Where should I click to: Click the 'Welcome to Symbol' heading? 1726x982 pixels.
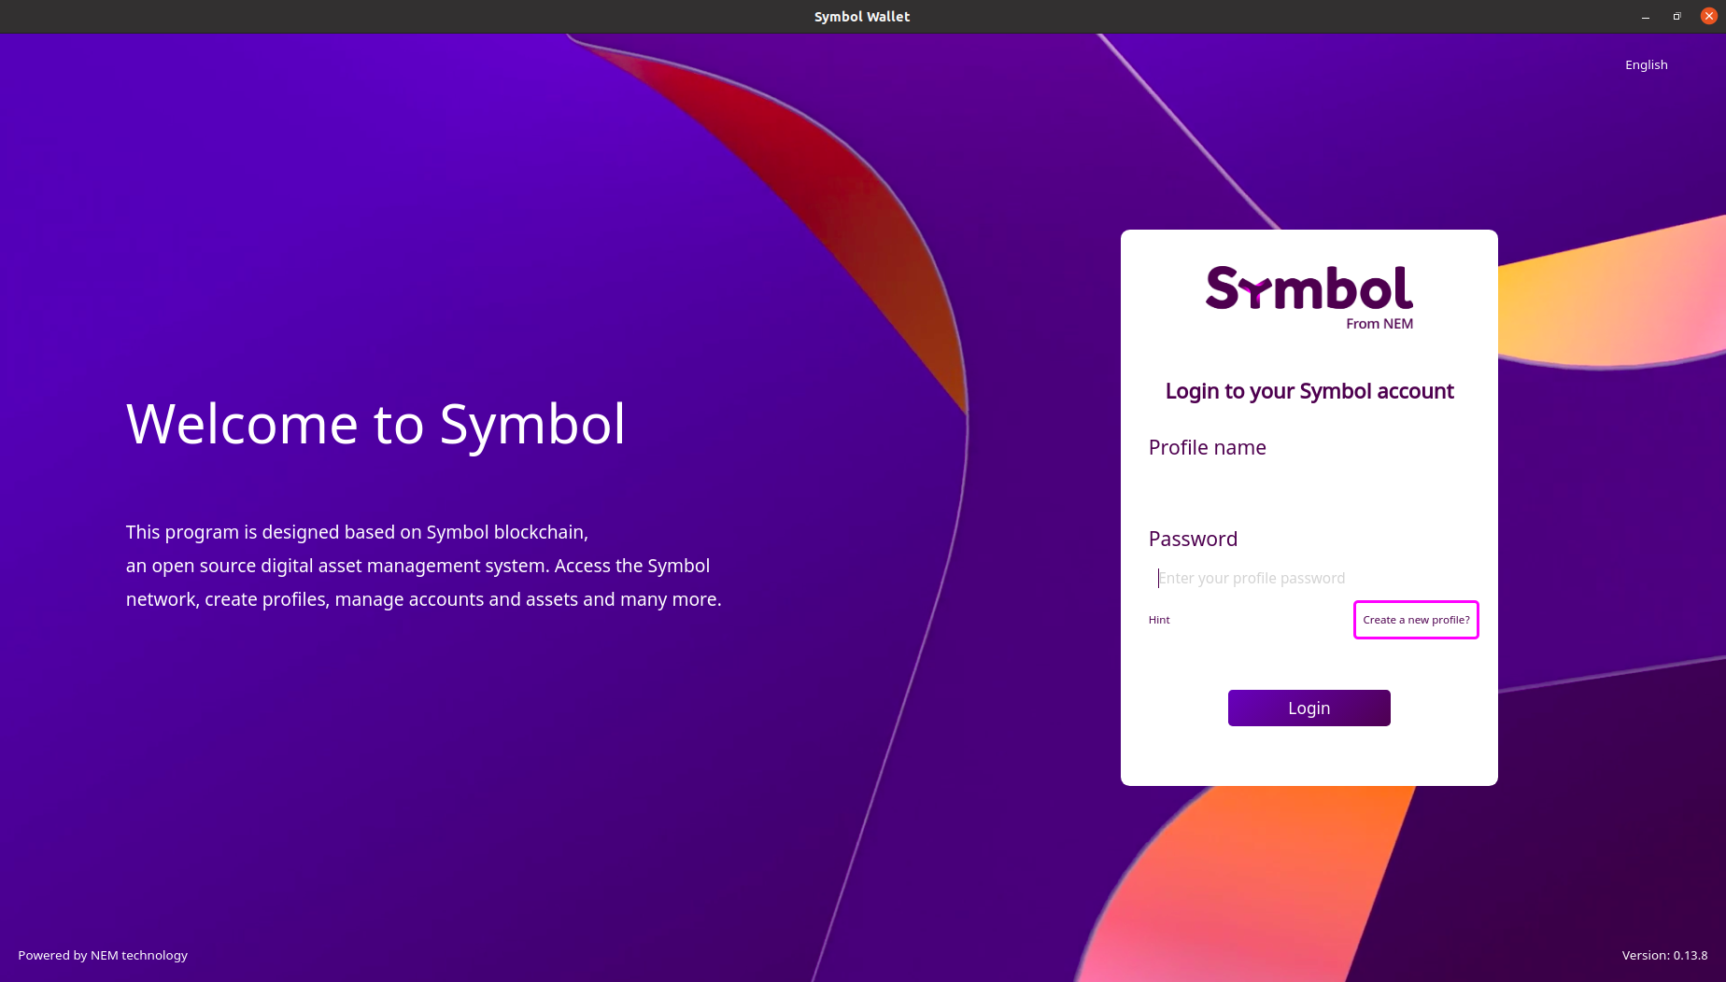coord(375,425)
